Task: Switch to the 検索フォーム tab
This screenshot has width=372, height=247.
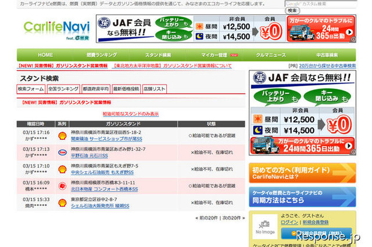Action: (x=31, y=89)
